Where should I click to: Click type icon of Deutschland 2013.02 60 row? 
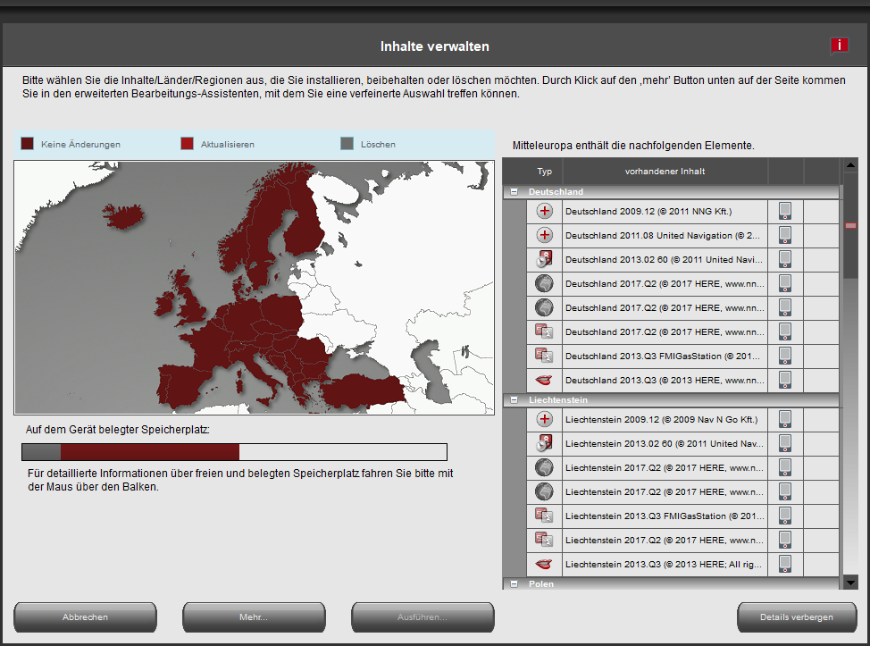point(545,260)
